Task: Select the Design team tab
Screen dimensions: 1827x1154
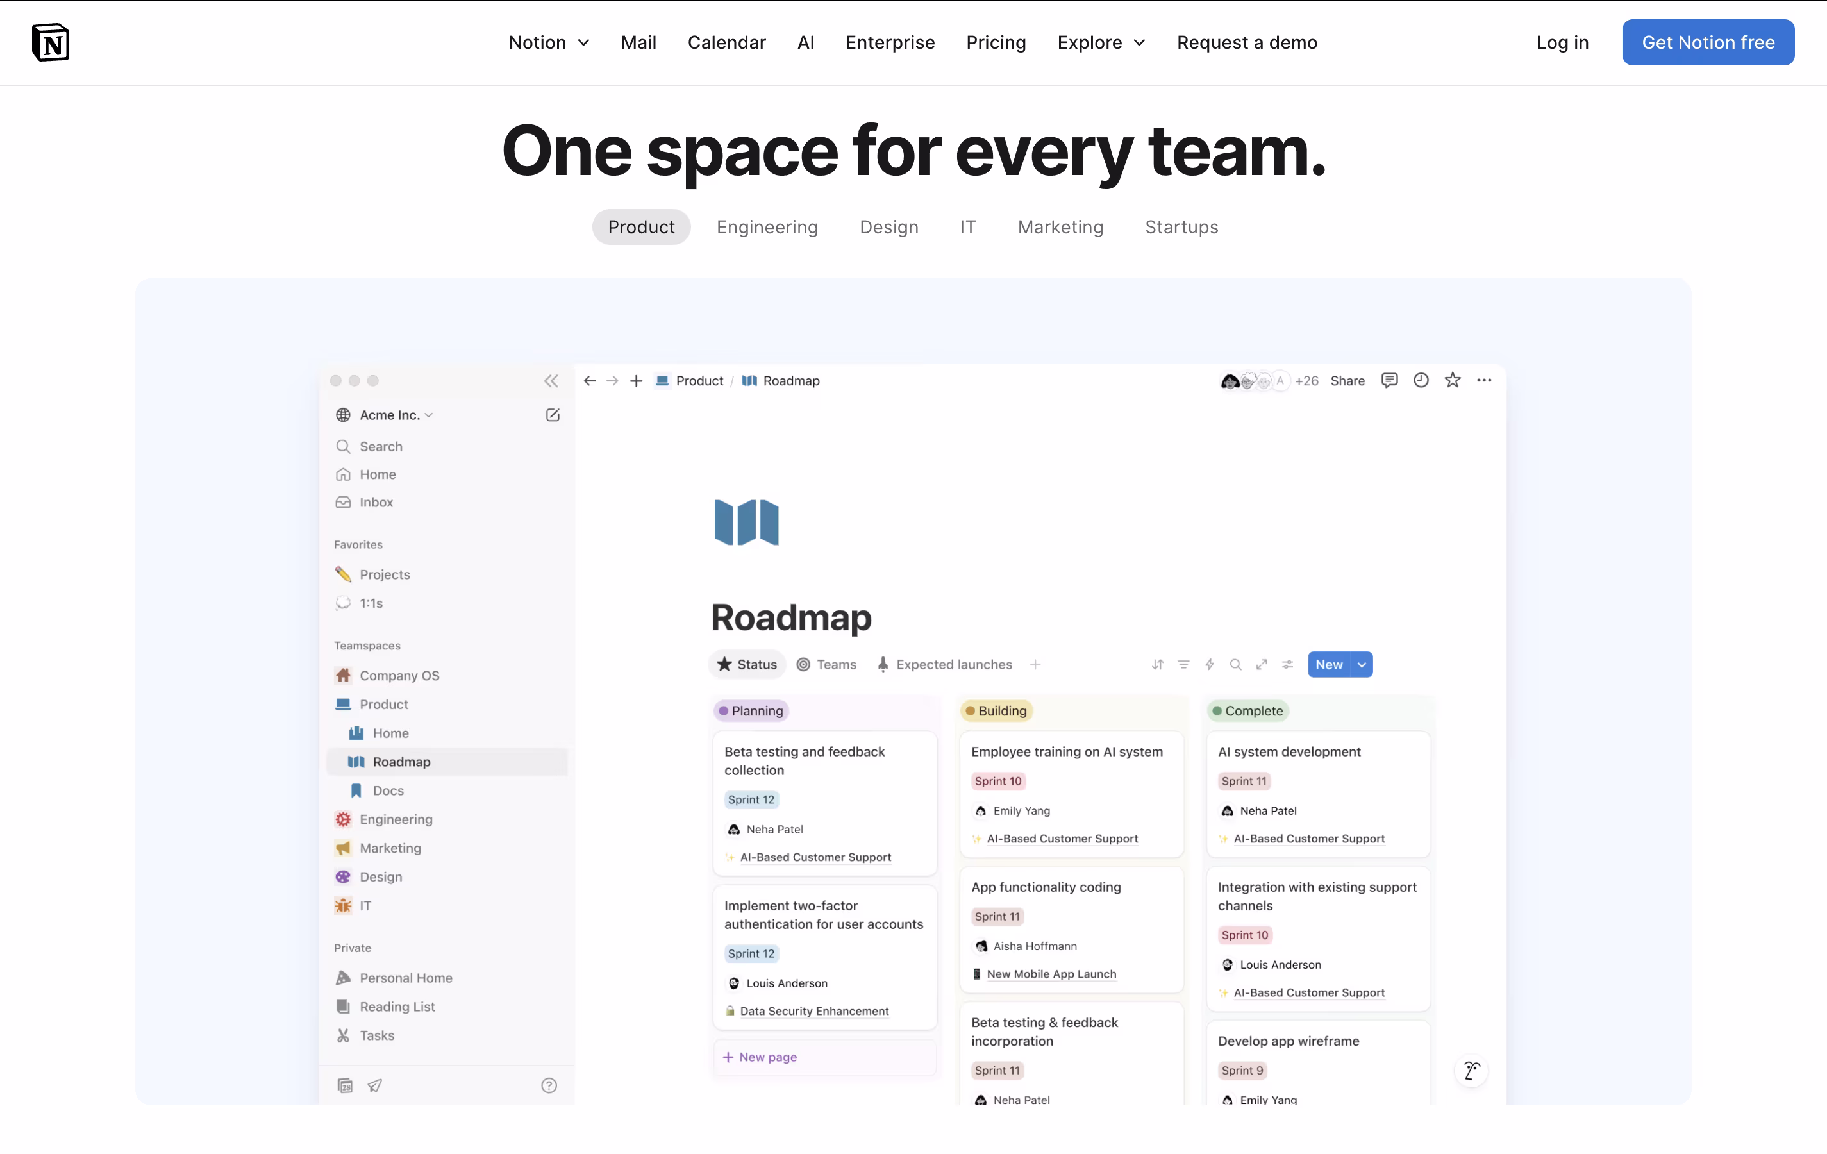Action: [888, 227]
